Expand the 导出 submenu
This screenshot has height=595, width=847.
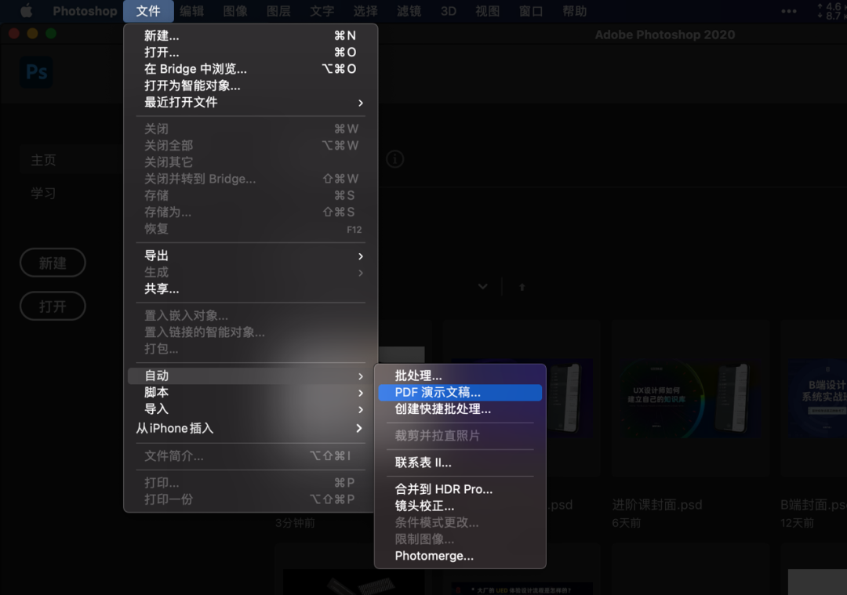tap(251, 256)
